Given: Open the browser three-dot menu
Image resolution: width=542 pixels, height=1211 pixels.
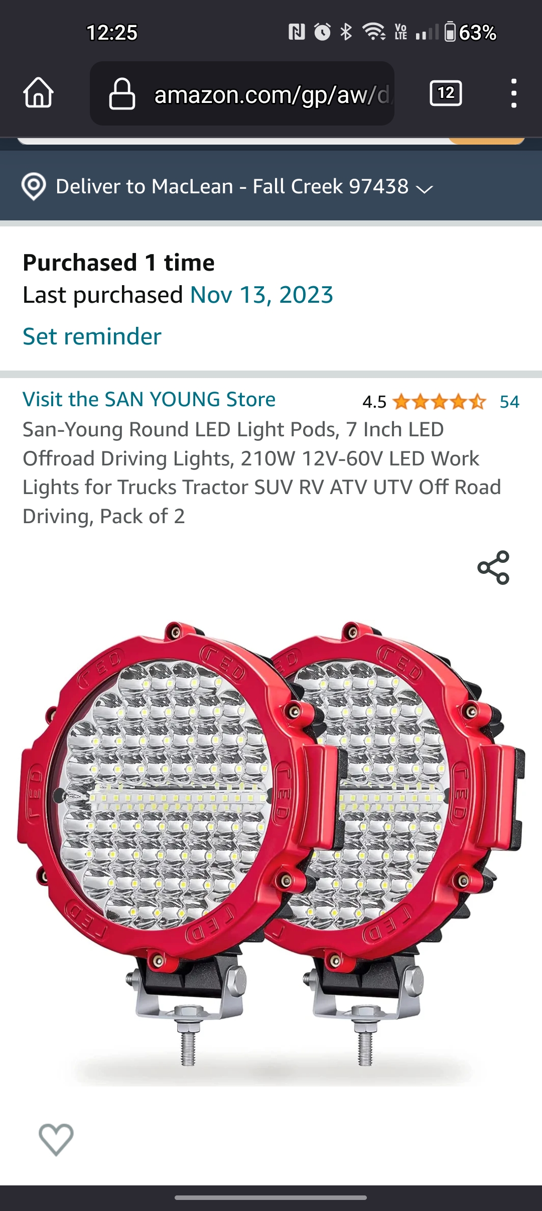Looking at the screenshot, I should [x=513, y=93].
